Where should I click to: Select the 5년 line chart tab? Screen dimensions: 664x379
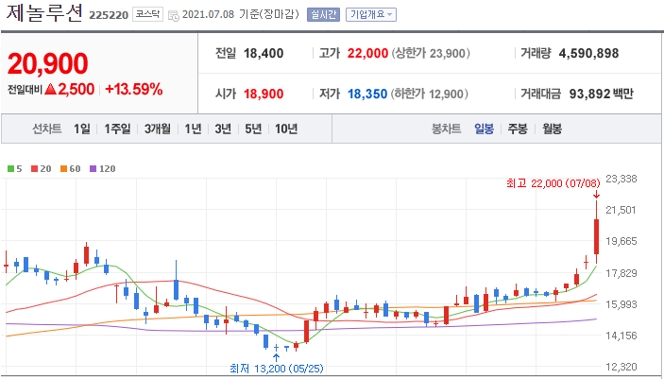[x=253, y=129]
